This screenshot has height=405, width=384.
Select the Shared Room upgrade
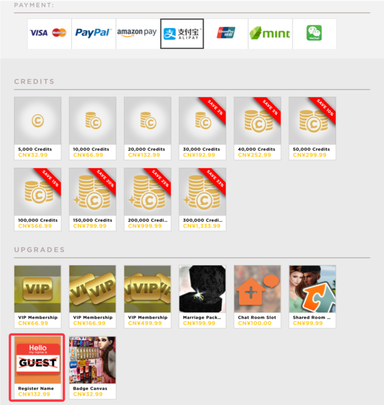[x=312, y=297]
